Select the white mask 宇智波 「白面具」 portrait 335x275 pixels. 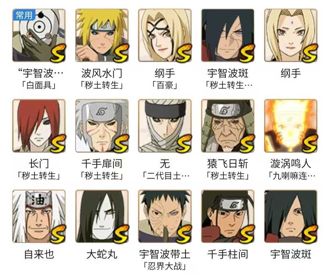[x=39, y=35]
